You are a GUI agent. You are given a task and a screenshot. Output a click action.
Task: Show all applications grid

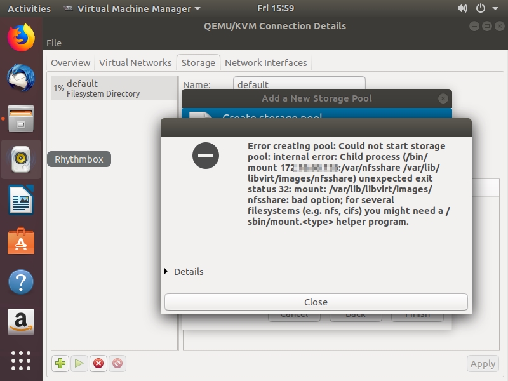click(21, 360)
